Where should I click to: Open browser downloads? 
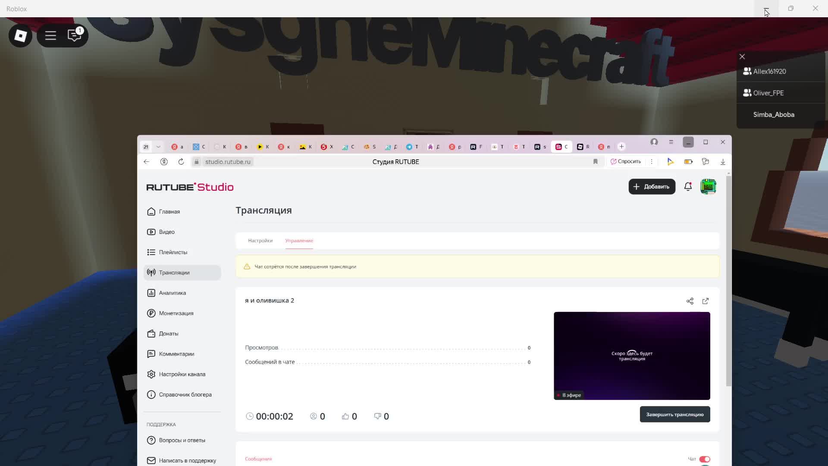tap(723, 161)
